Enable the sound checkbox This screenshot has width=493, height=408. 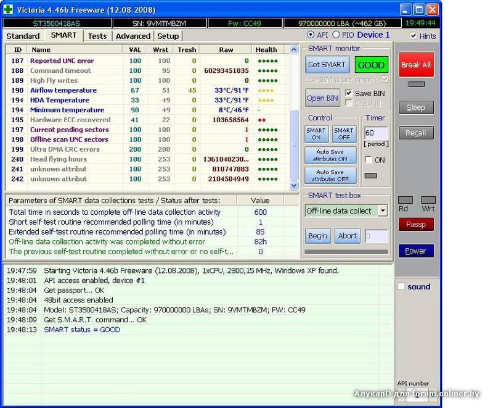coord(401,286)
